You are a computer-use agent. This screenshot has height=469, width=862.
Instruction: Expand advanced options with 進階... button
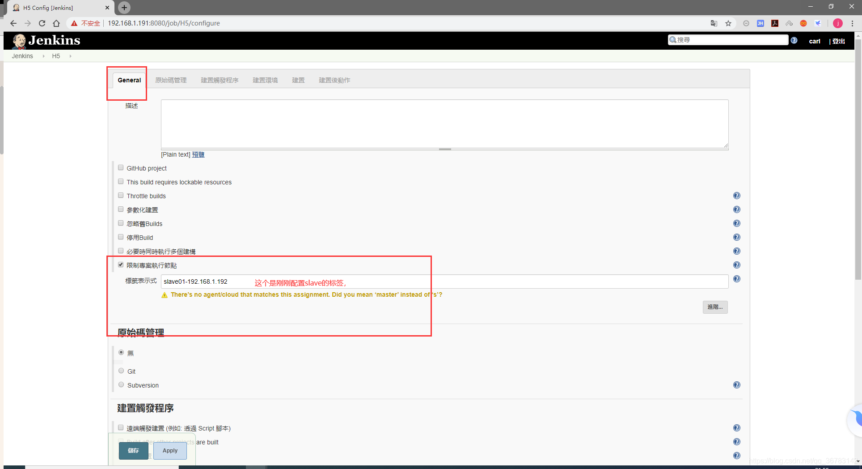coord(715,307)
